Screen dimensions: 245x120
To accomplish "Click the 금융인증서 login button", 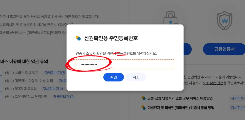I will click(224, 49).
